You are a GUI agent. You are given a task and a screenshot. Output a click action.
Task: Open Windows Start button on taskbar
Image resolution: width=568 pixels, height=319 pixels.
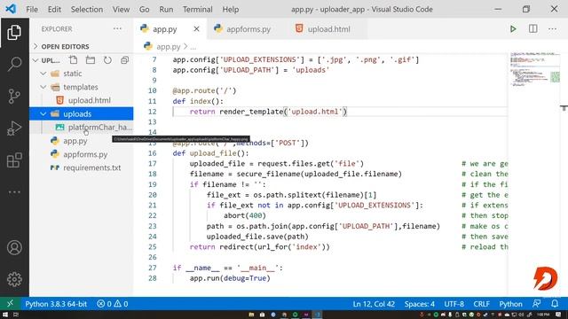tap(5, 315)
